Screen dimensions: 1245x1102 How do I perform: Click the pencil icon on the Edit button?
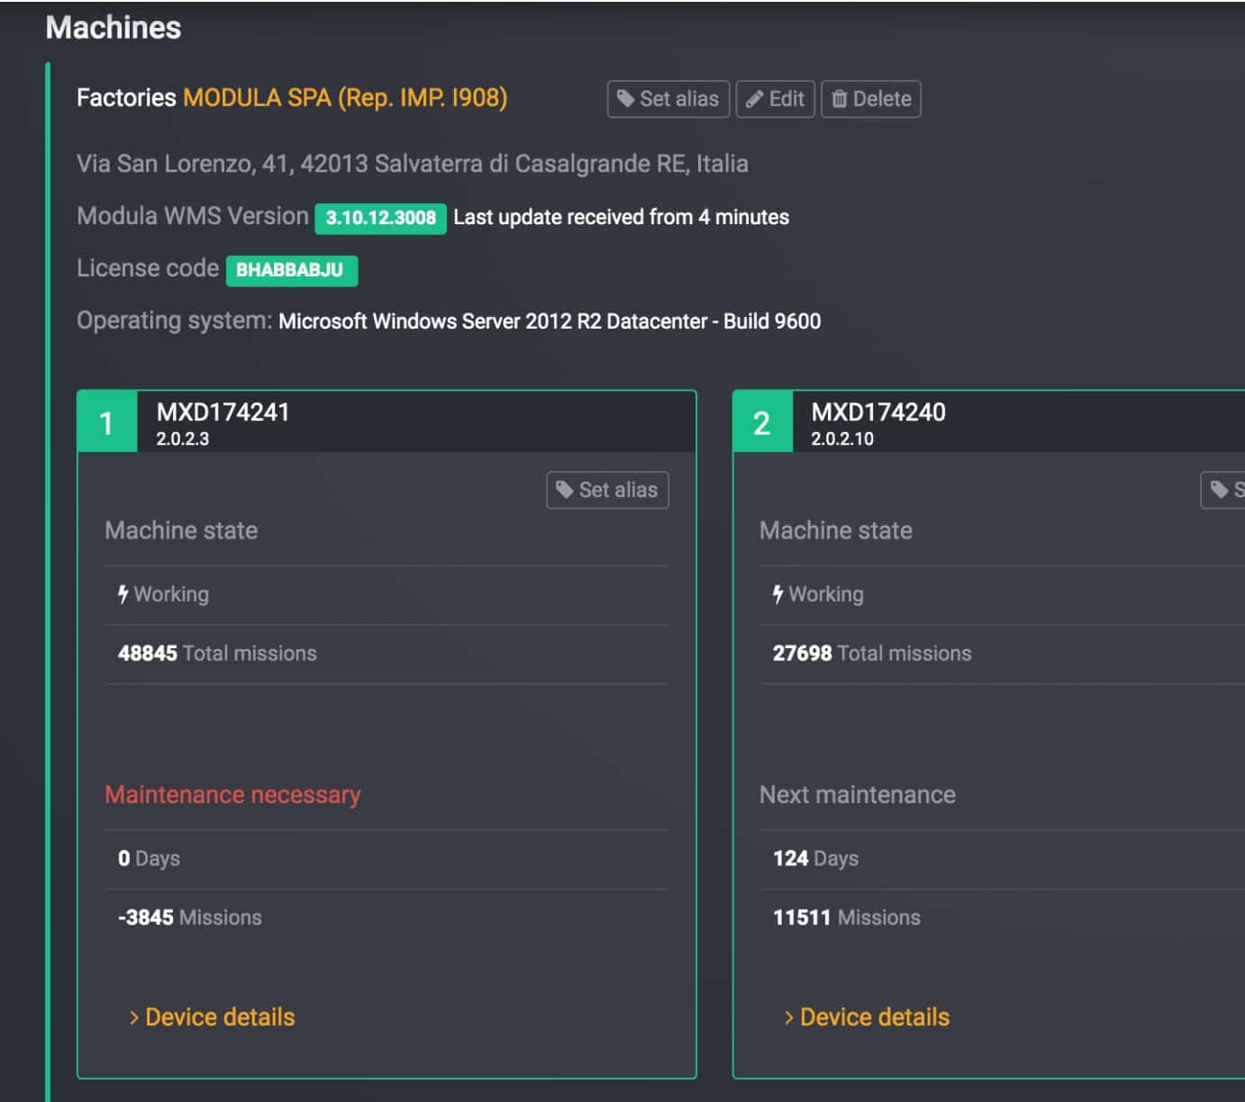tap(754, 99)
